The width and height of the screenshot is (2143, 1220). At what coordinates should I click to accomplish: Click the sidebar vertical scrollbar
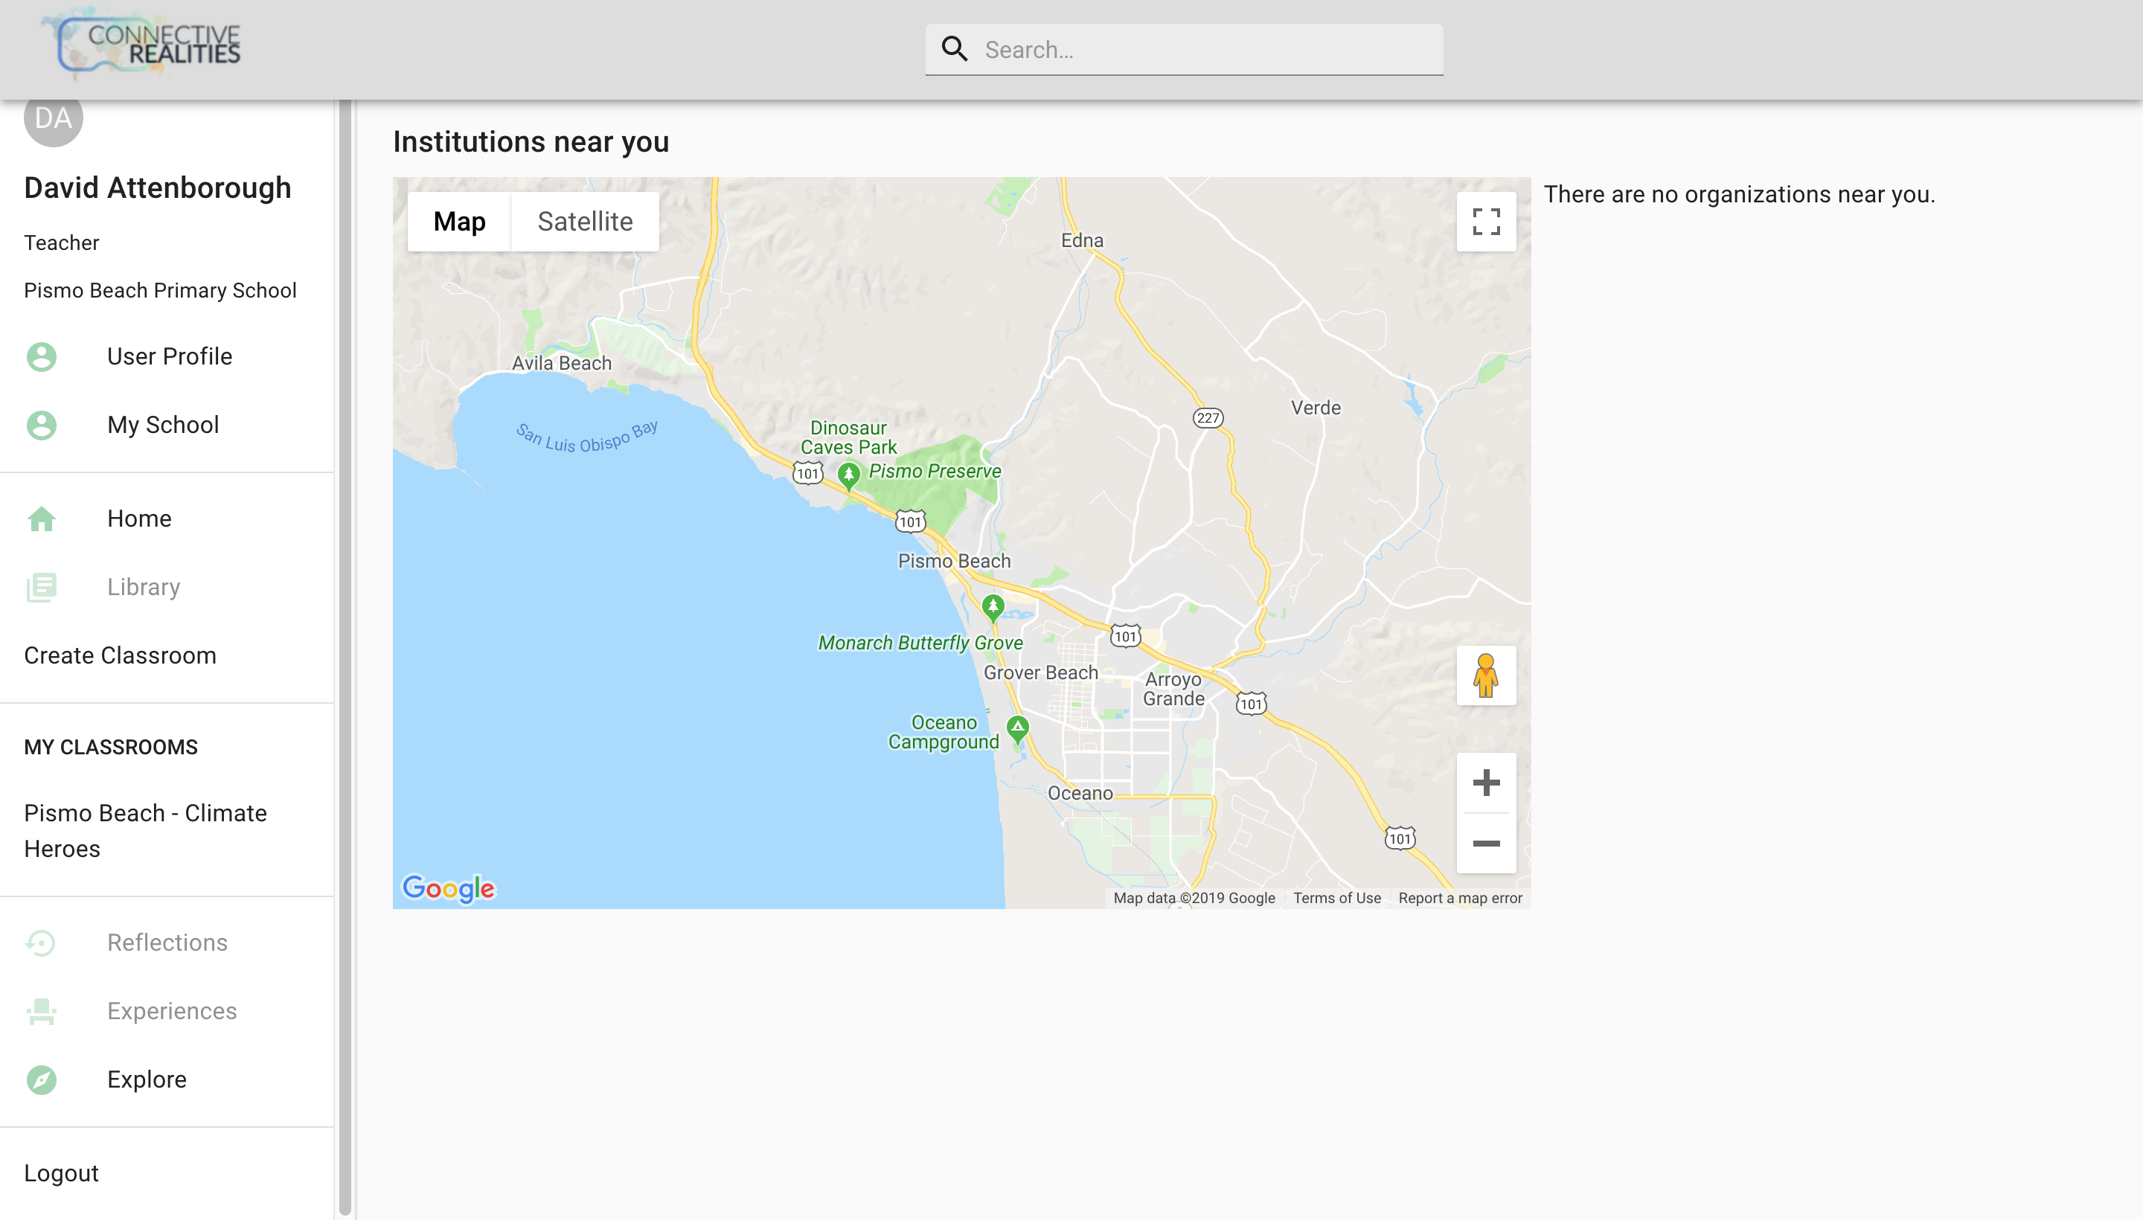pos(345,654)
